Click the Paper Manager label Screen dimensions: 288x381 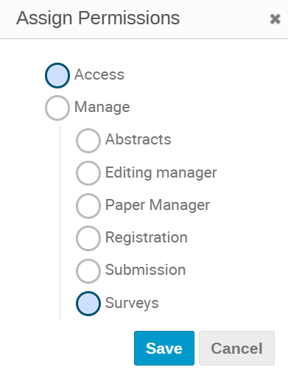point(158,205)
